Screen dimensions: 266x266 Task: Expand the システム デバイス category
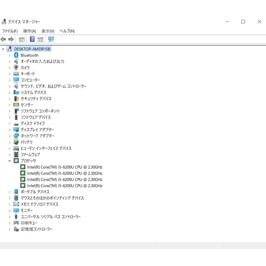9,93
